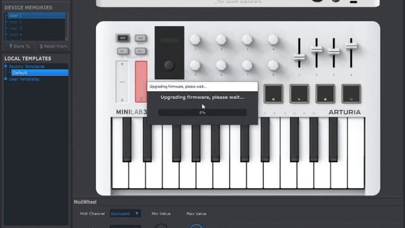Click the ARTURIA logo on the controller

(344, 112)
